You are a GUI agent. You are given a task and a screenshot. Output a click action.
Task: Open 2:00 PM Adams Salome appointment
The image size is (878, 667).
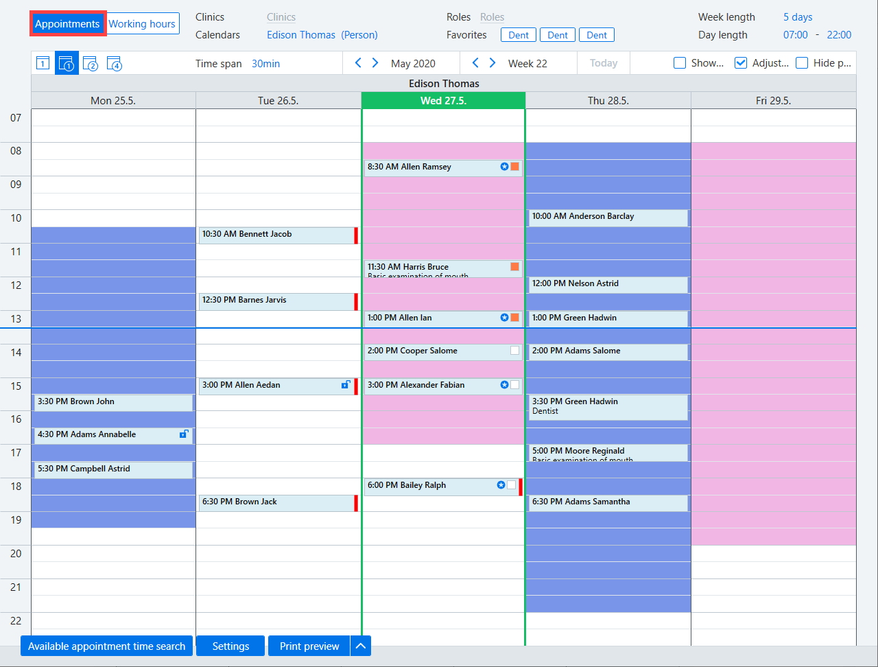pos(608,352)
